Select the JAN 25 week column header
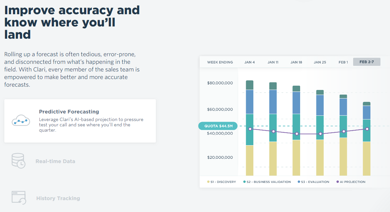The width and height of the screenshot is (390, 212). click(320, 62)
